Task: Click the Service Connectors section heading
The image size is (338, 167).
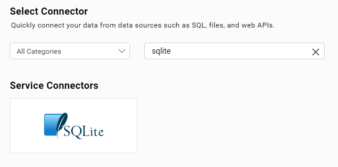Action: click(54, 85)
